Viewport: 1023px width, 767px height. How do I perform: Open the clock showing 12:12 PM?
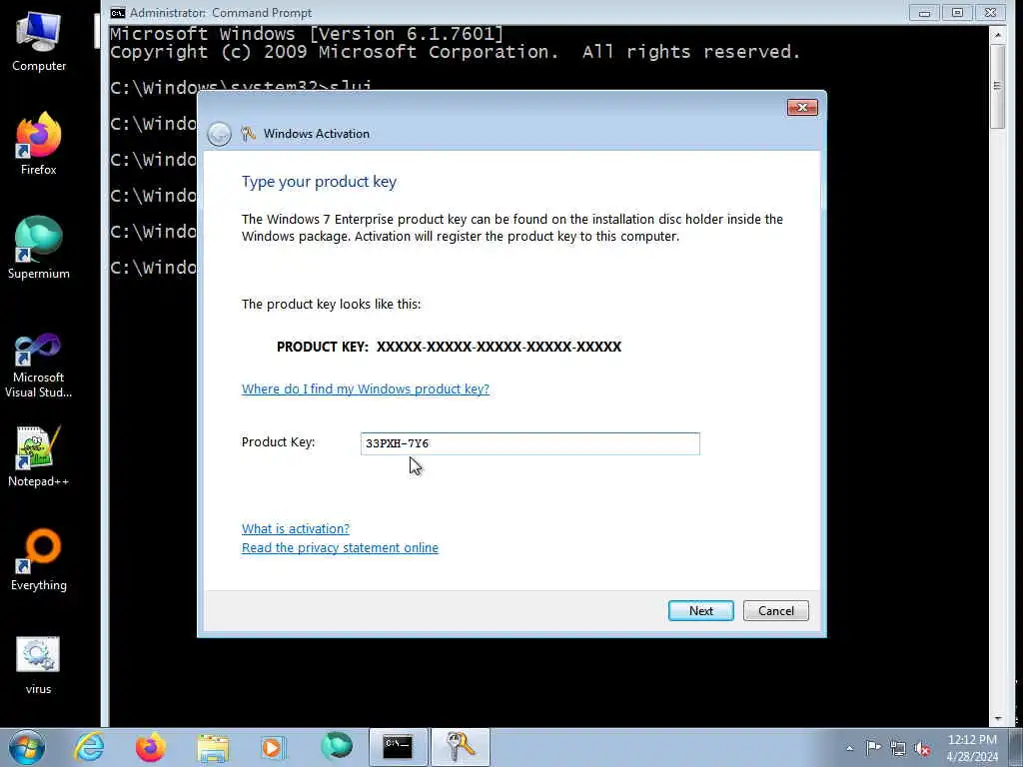pos(973,748)
